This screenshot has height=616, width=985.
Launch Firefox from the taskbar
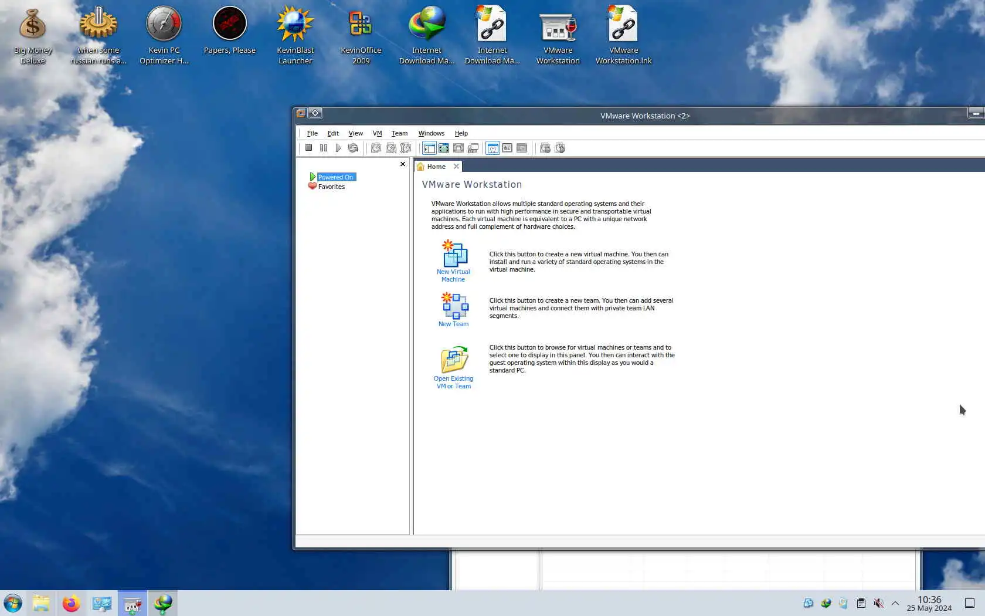coord(72,603)
